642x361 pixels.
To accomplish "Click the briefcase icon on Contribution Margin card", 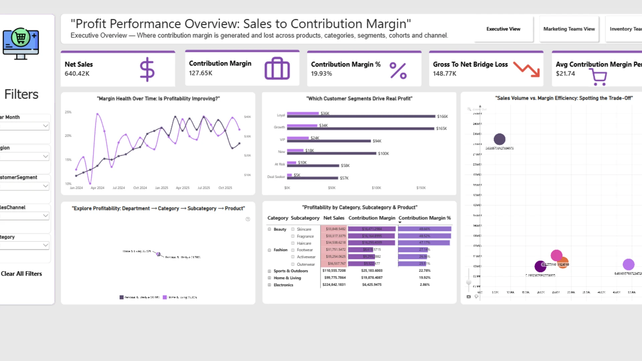I will pyautogui.click(x=277, y=69).
